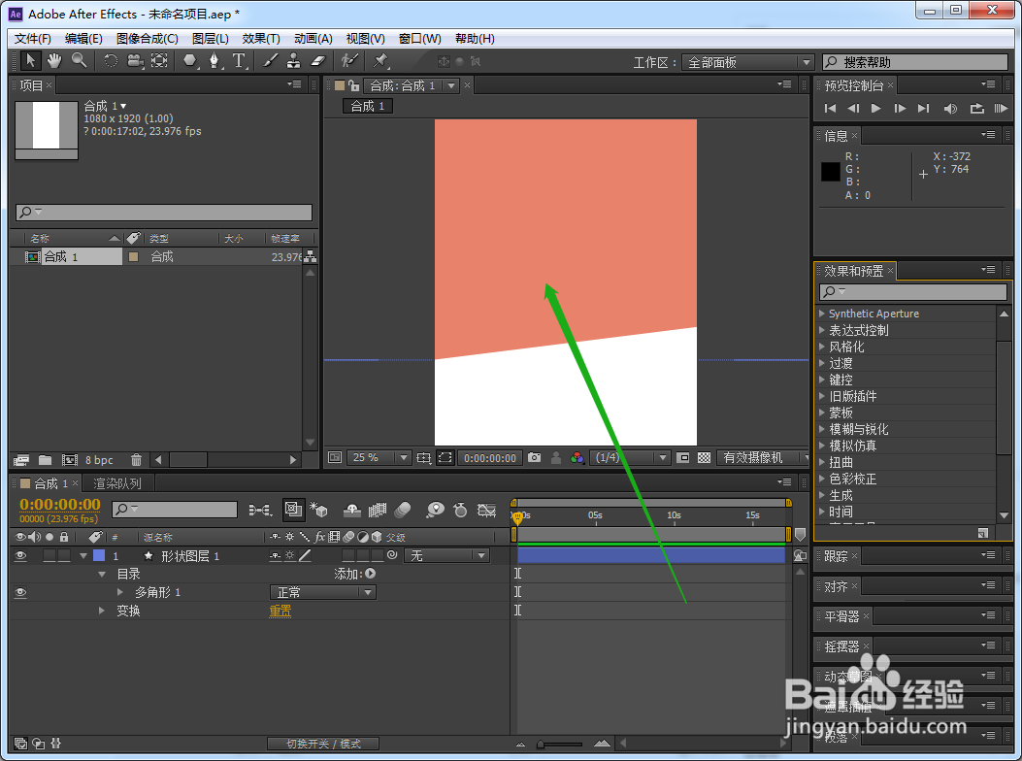Viewport: 1022px width, 761px height.
Task: Toggle transparency grid icon in viewer
Action: point(704,458)
